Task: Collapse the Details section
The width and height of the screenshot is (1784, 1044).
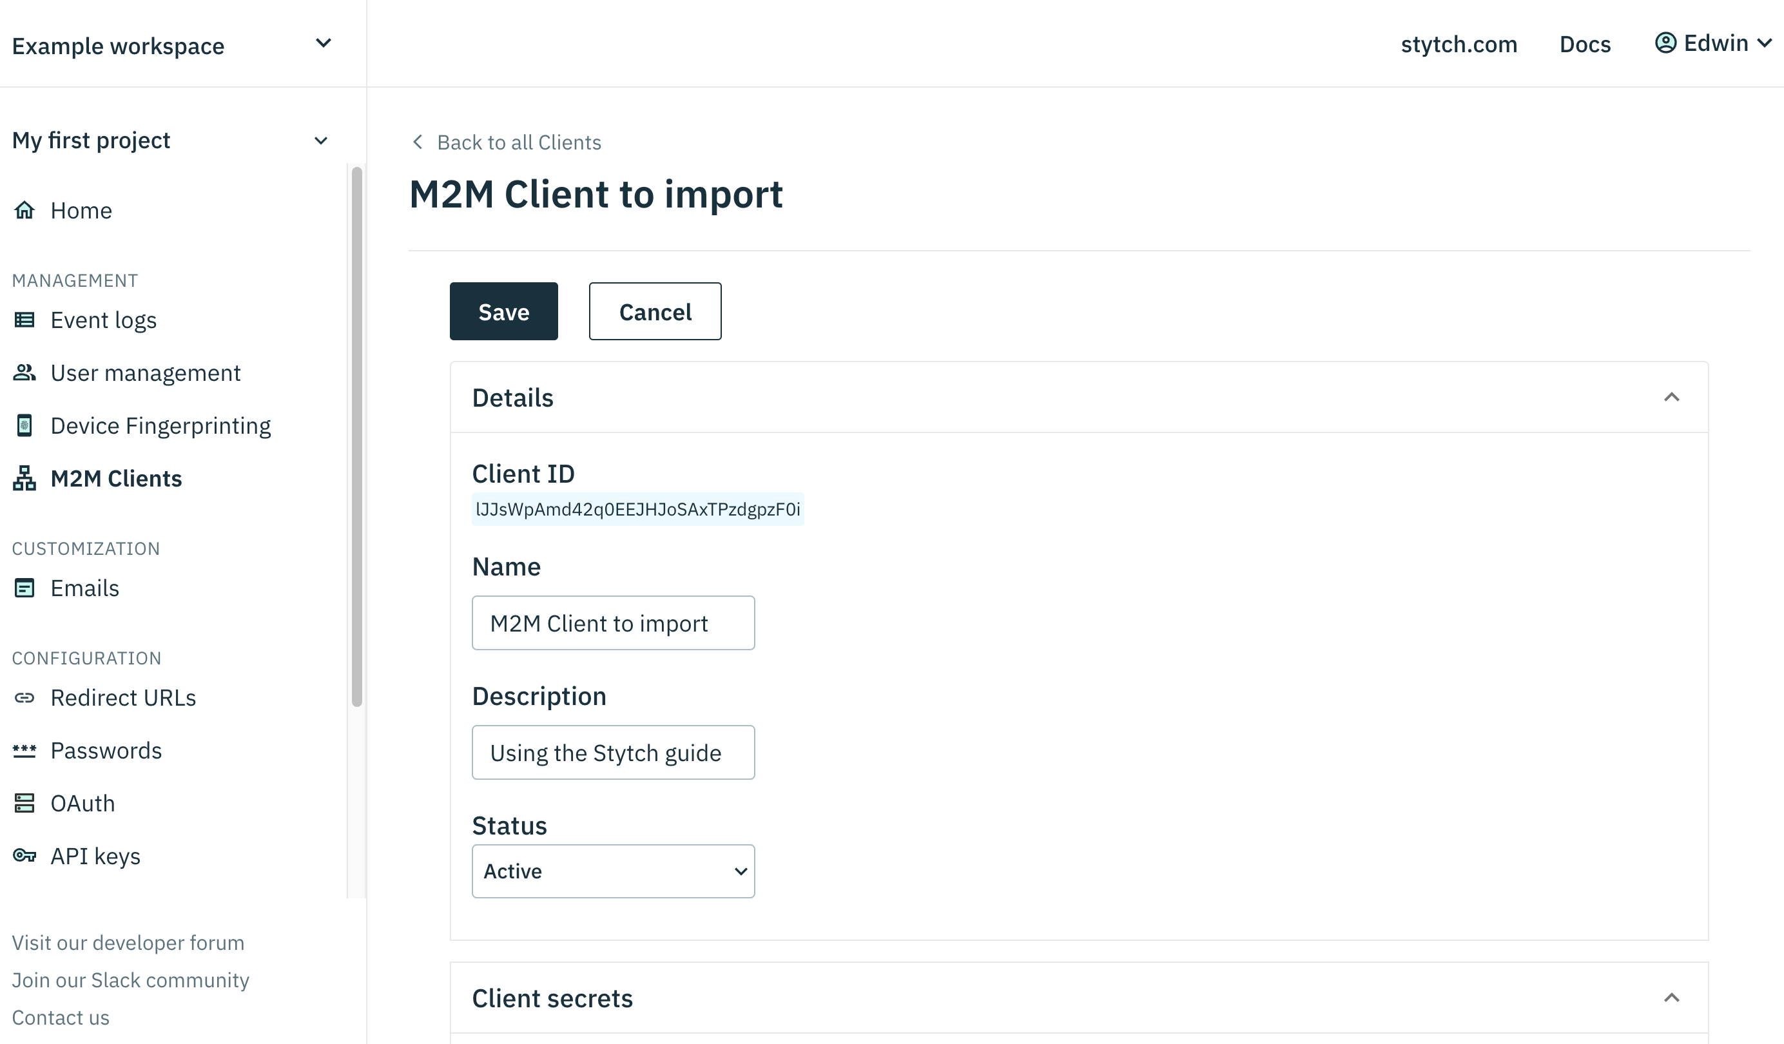Action: coord(1671,397)
